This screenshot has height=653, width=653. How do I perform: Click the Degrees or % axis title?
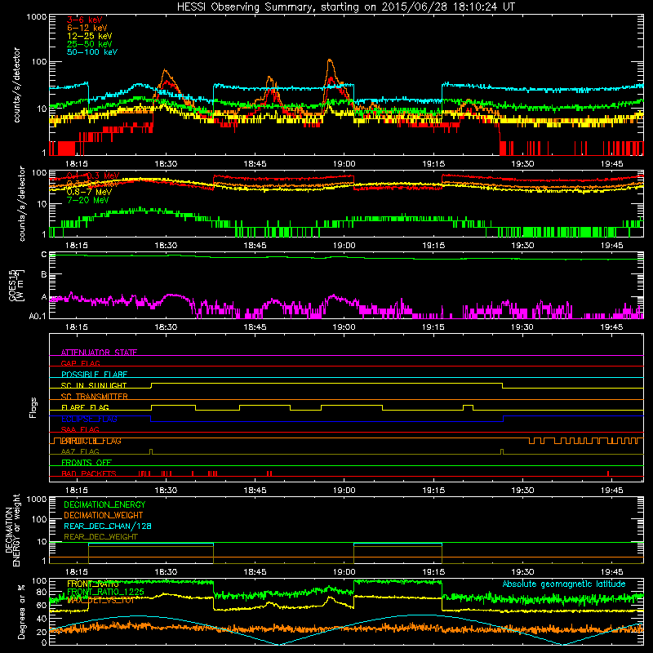(21, 611)
